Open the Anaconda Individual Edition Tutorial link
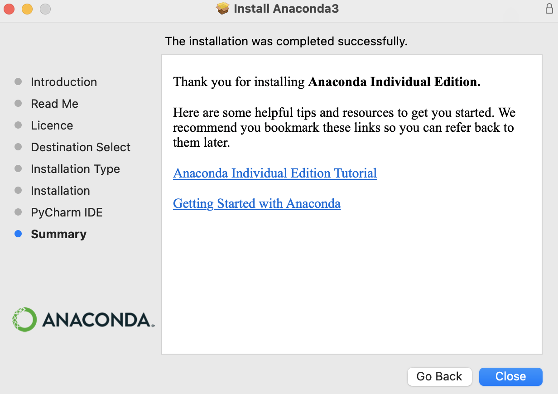 (275, 173)
